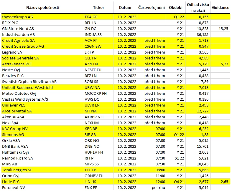The height and width of the screenshot is (191, 232).
Task: Select the 'CSGN SW' ticker cell
Action: 98,46
